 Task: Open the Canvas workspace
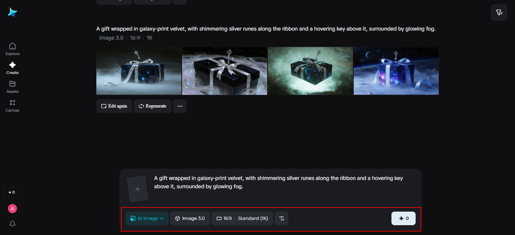[12, 106]
